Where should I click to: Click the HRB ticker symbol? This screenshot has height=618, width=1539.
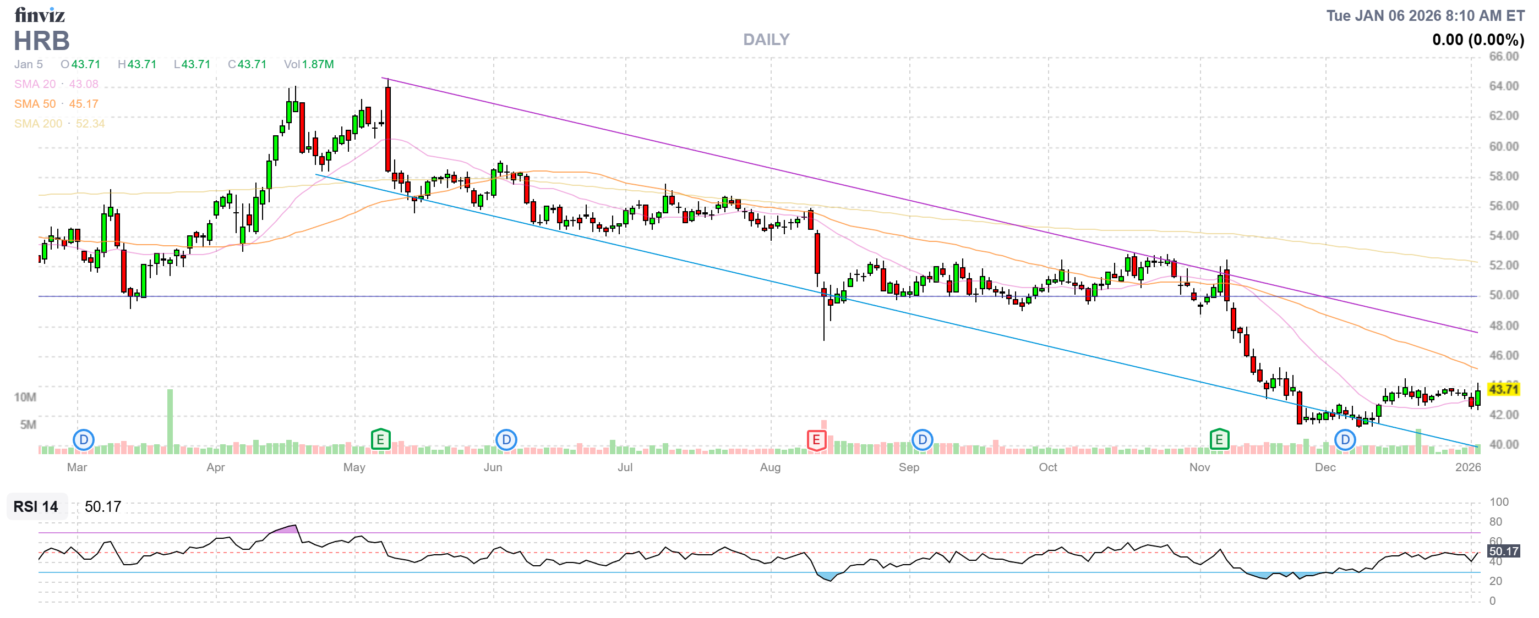42,41
